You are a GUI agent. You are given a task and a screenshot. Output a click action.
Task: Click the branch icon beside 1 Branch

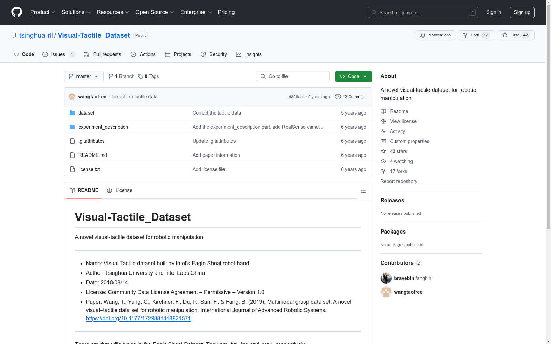click(x=111, y=76)
